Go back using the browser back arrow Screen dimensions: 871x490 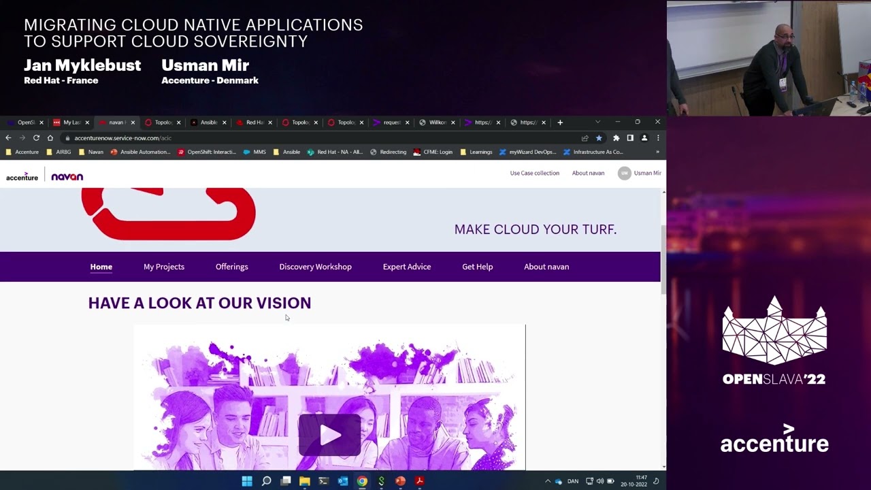(x=8, y=137)
